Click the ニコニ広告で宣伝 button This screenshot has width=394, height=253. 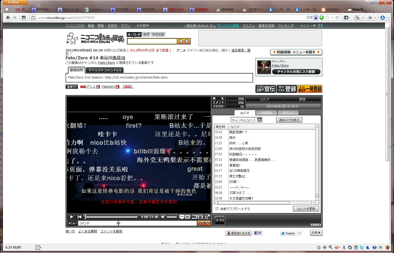click(265, 89)
